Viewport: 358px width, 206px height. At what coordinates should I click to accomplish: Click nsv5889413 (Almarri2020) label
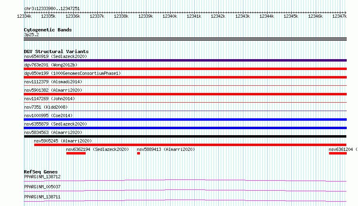166,149
